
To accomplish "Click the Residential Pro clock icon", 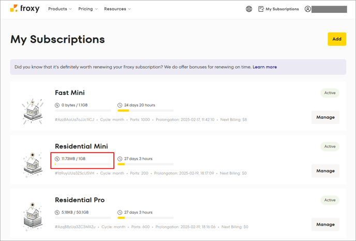I will (x=120, y=213).
